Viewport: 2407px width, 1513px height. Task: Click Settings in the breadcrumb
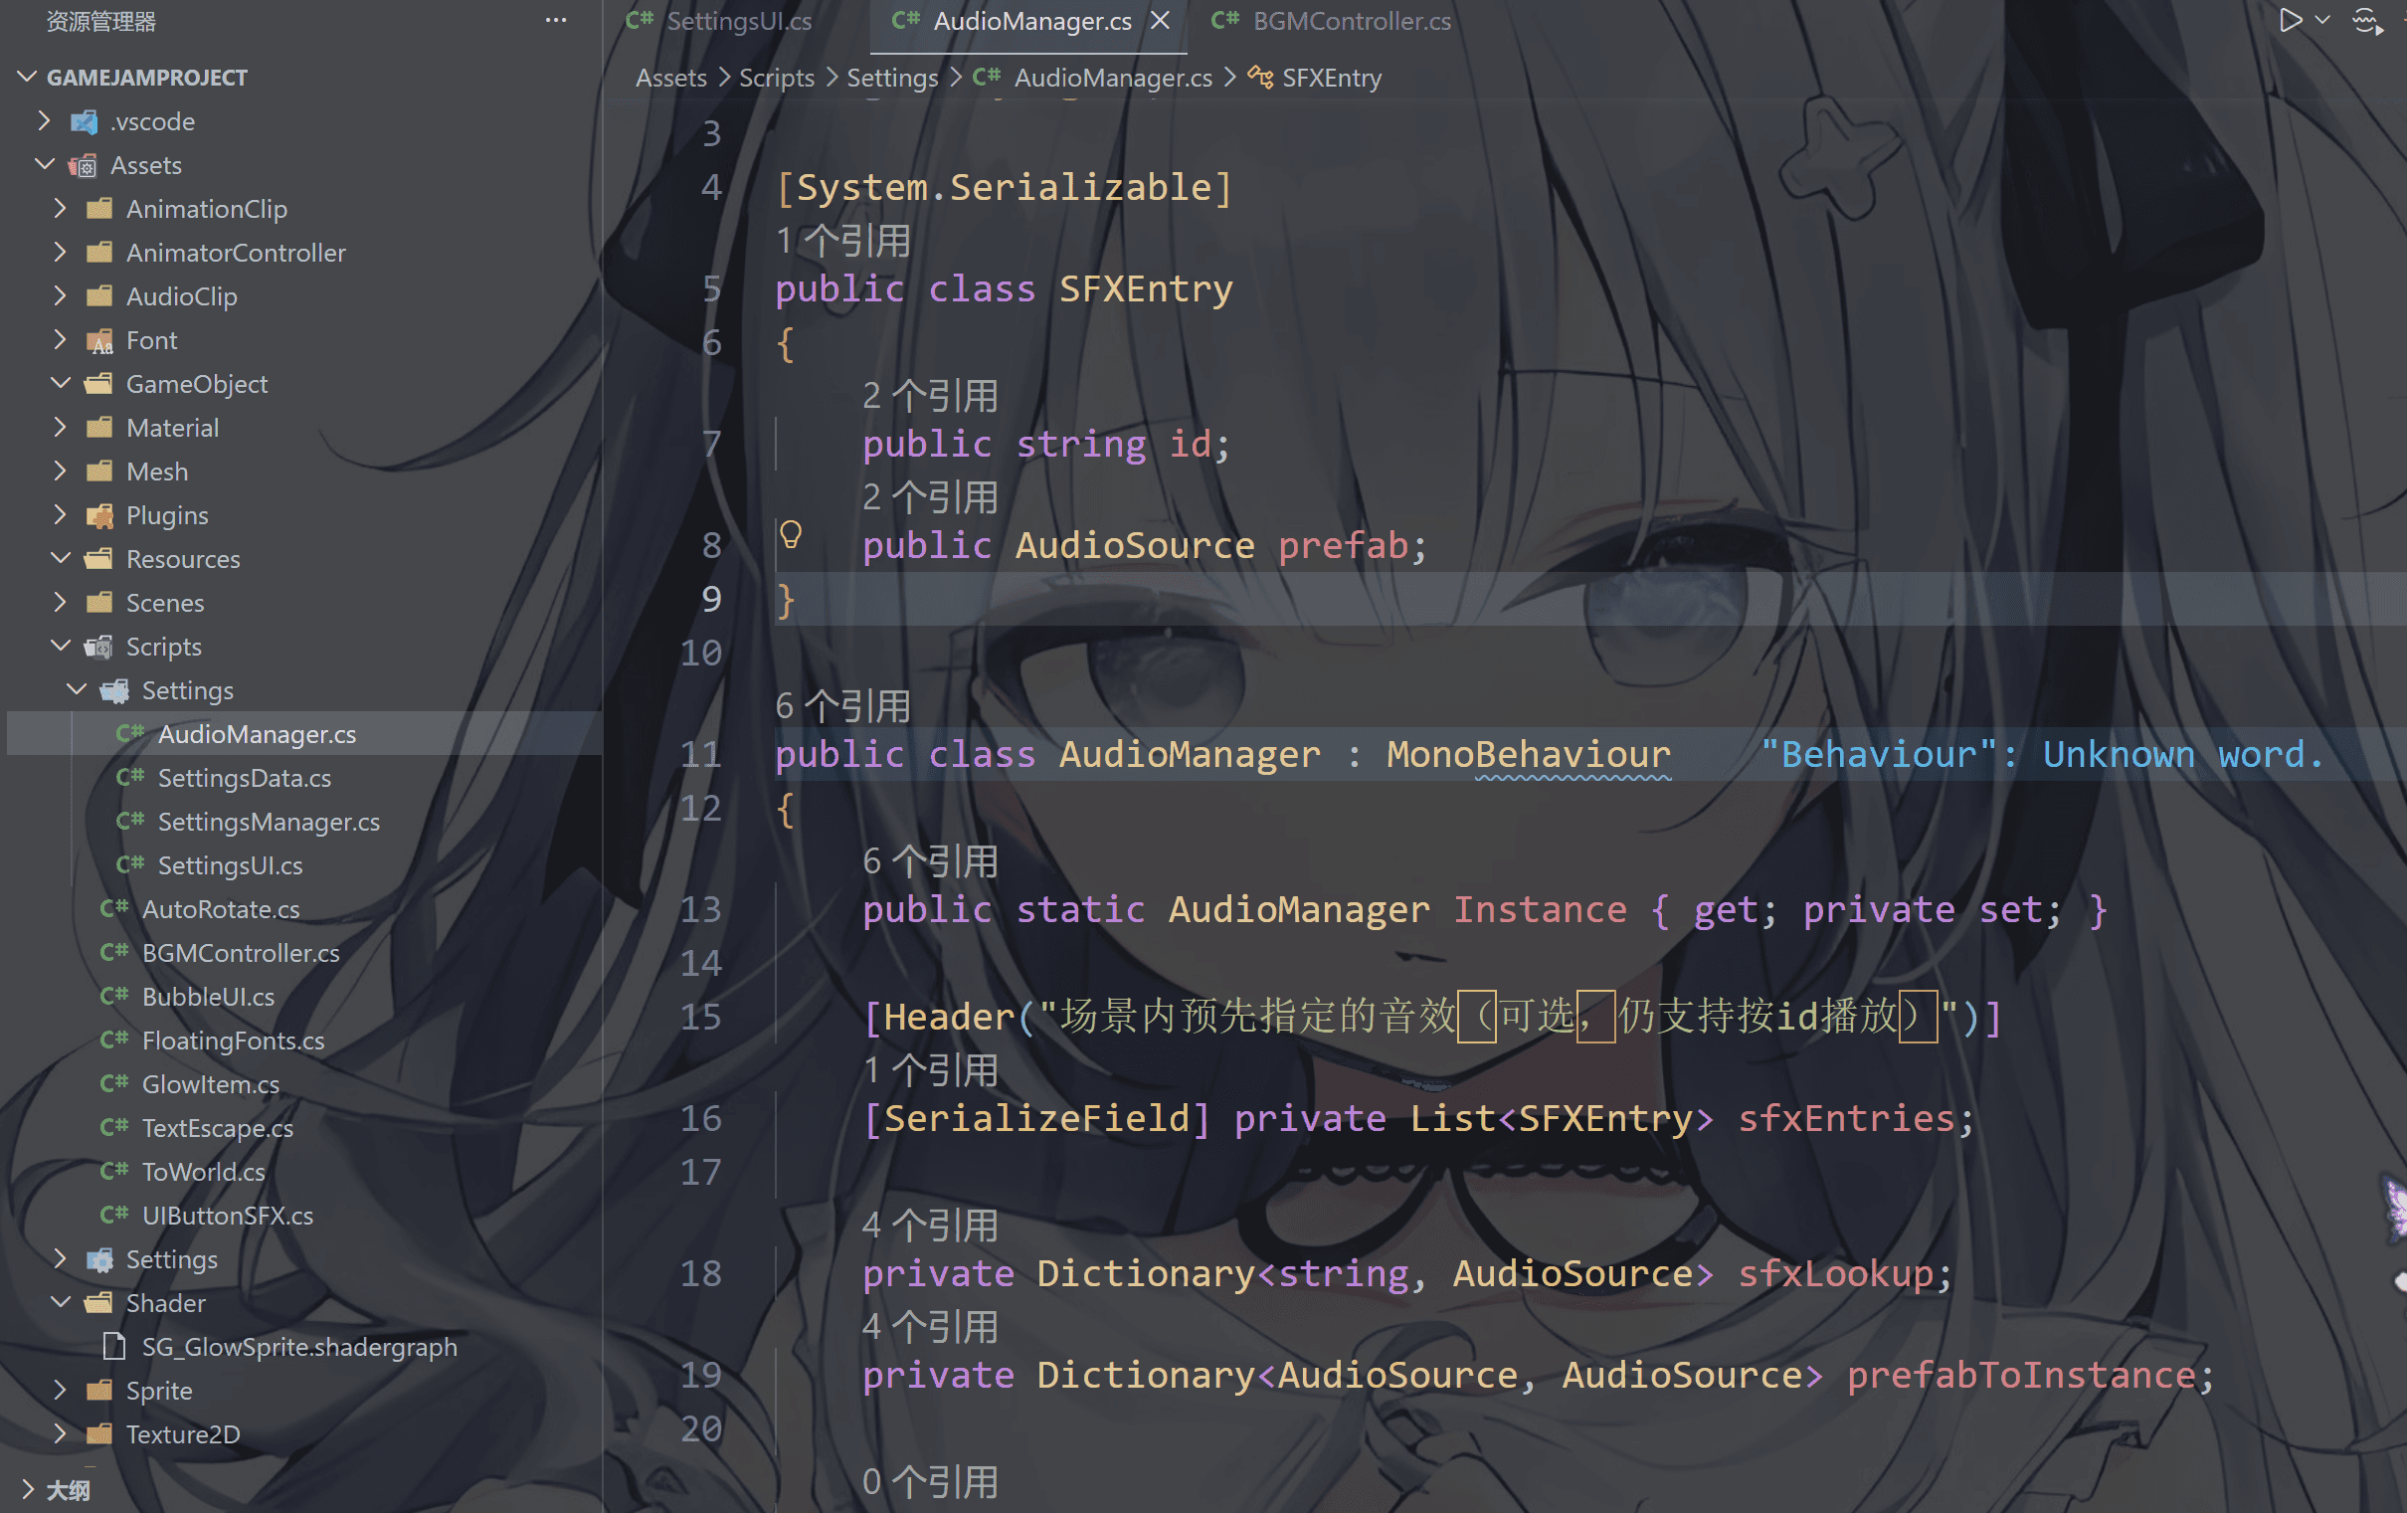(x=891, y=78)
